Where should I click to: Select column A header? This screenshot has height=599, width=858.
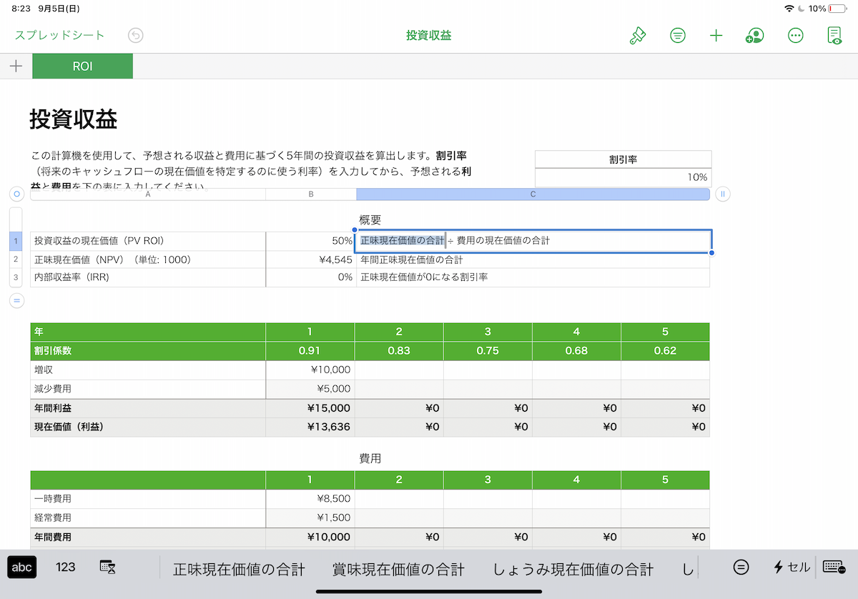click(x=148, y=194)
